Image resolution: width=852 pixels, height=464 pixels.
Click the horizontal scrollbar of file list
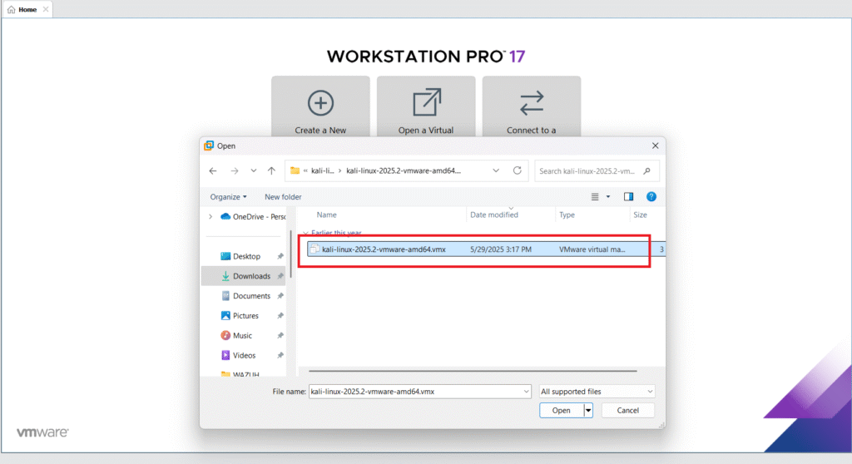pos(473,371)
